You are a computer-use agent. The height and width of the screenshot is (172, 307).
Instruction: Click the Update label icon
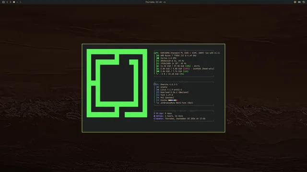pos(154,118)
